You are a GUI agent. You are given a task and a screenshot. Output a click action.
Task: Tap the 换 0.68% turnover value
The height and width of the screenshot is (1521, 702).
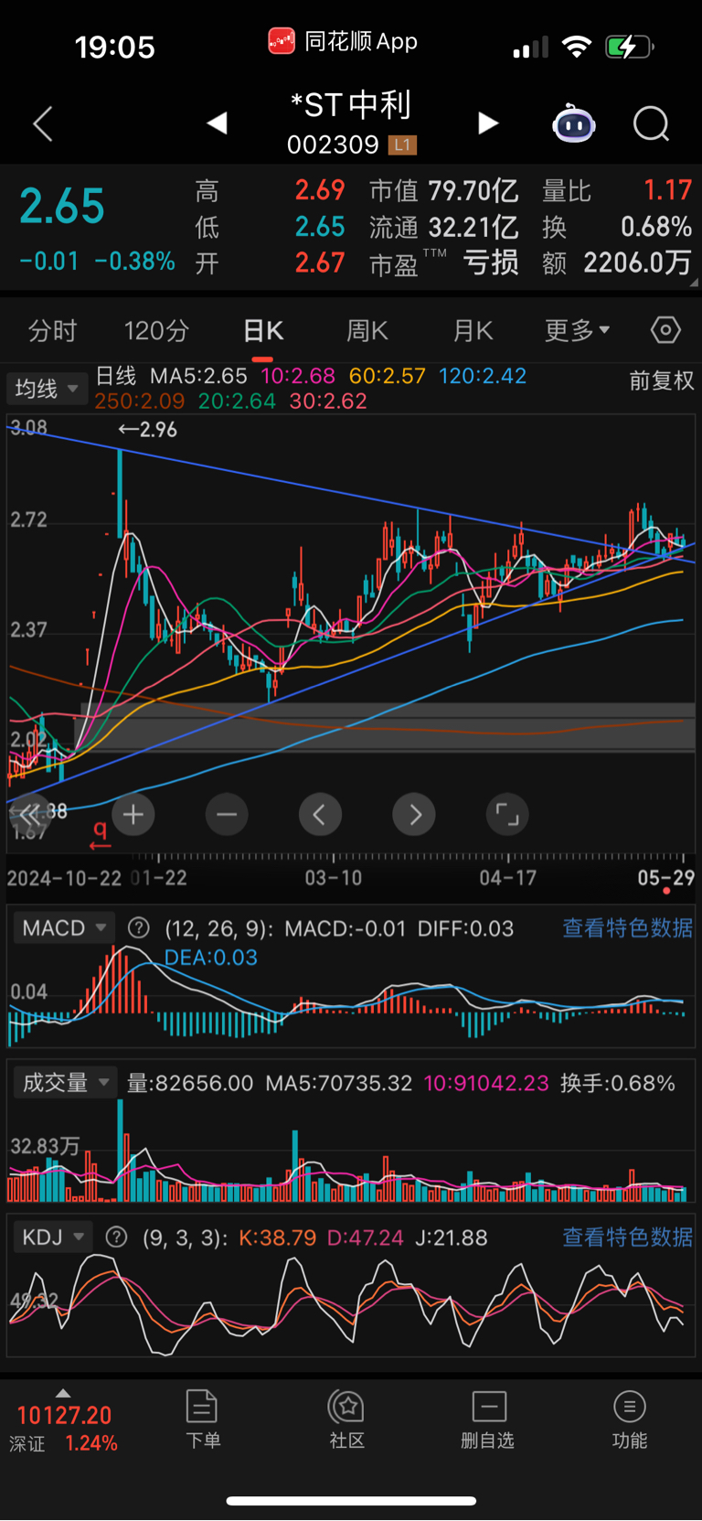pos(617,227)
